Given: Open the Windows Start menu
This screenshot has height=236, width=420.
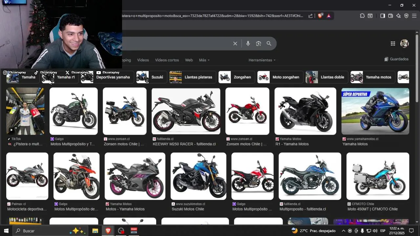Looking at the screenshot, I should point(6,231).
